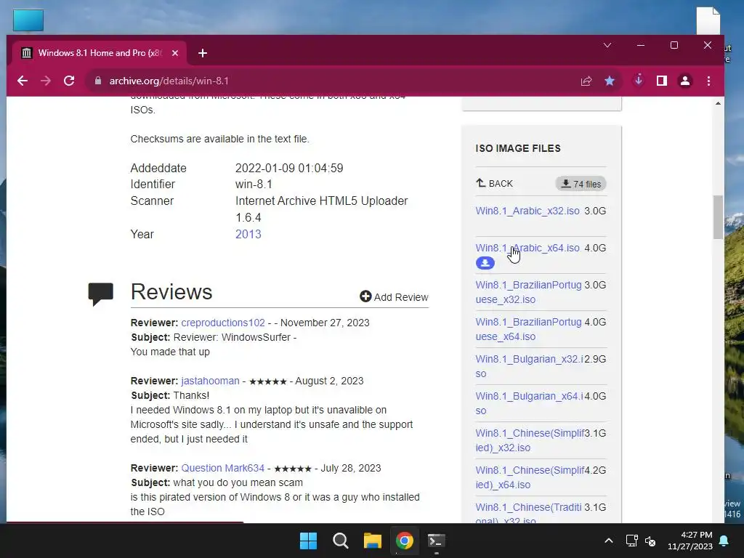Click the blue desktop icon top left
The image size is (744, 558).
[x=28, y=20]
